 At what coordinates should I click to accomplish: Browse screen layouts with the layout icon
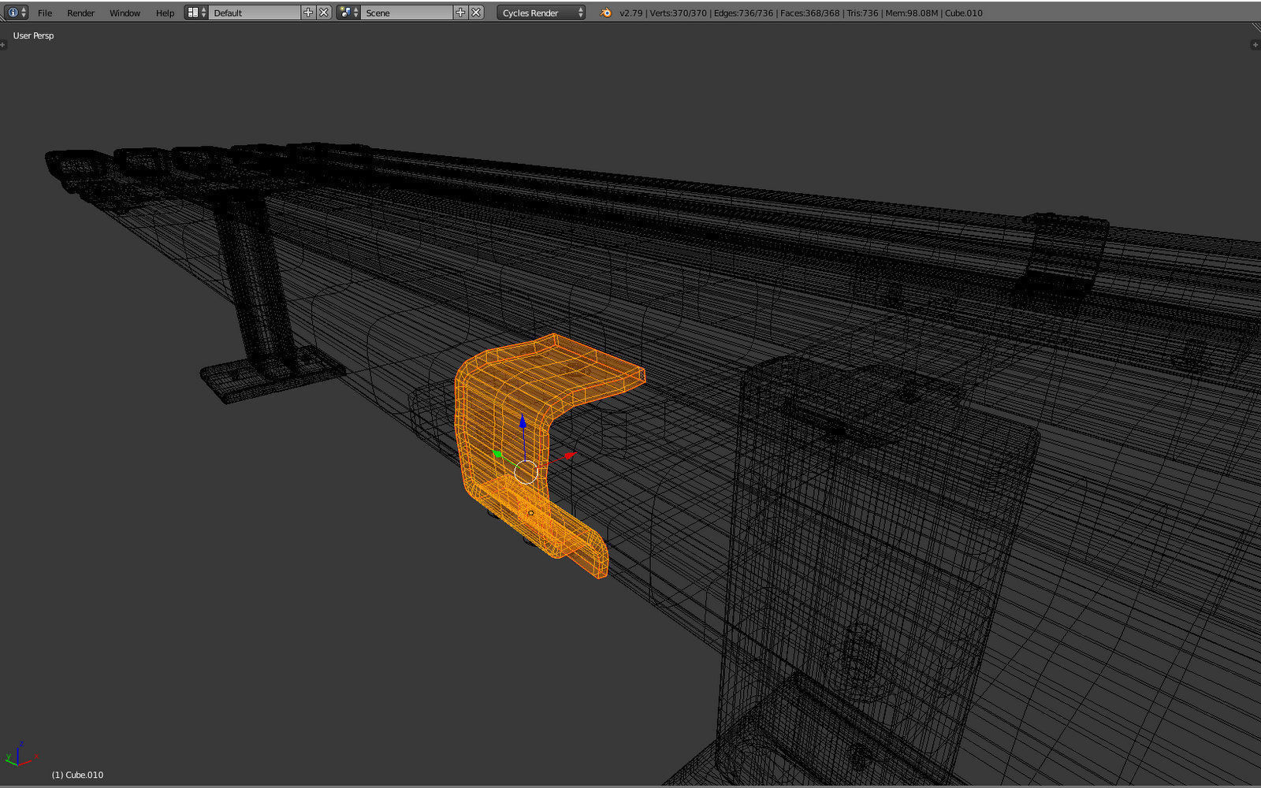click(196, 13)
